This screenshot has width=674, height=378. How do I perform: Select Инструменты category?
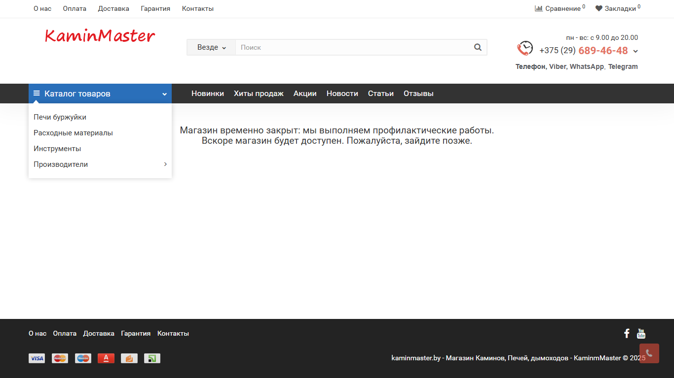click(x=57, y=149)
